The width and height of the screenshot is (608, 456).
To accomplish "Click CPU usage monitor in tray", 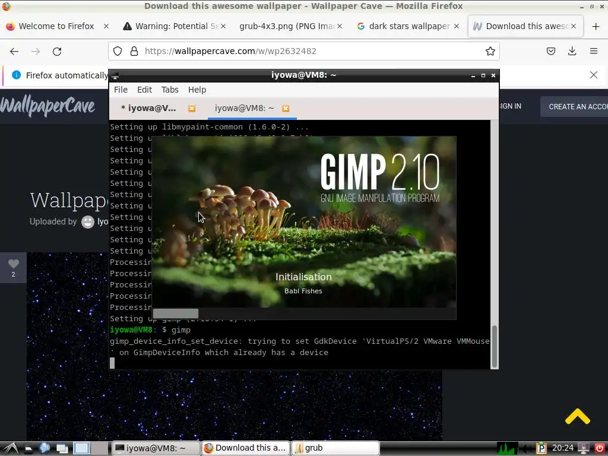I will pos(507,448).
